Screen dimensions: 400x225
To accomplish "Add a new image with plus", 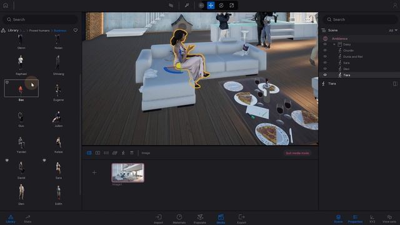I will point(94,172).
